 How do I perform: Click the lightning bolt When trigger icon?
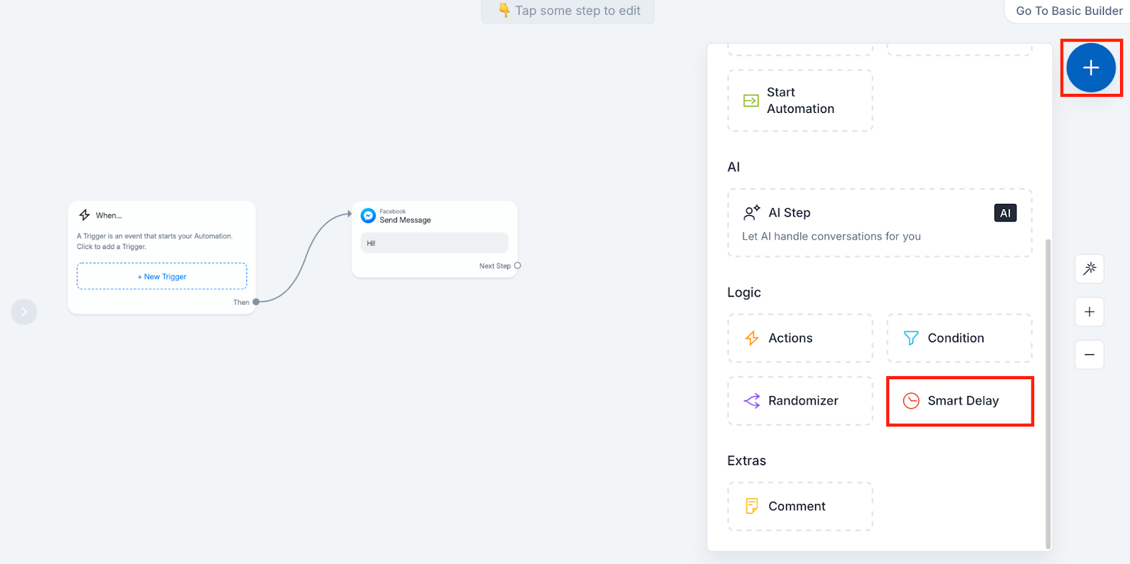click(85, 215)
